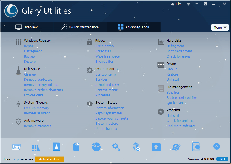This screenshot has width=231, height=164.
Task: Click the System Status info bubble icon
Action: 90,104
